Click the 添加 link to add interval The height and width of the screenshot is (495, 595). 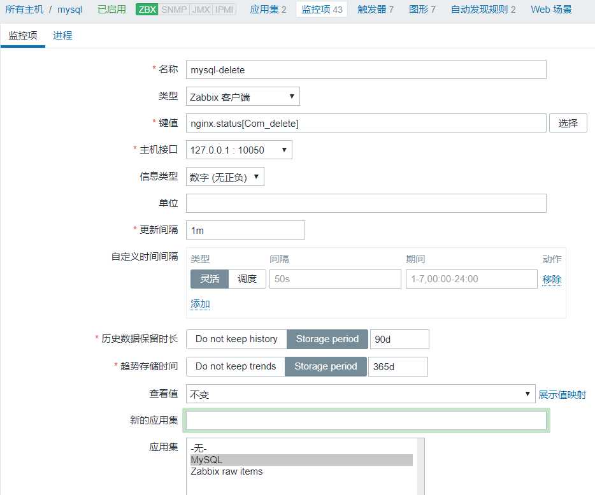[200, 304]
